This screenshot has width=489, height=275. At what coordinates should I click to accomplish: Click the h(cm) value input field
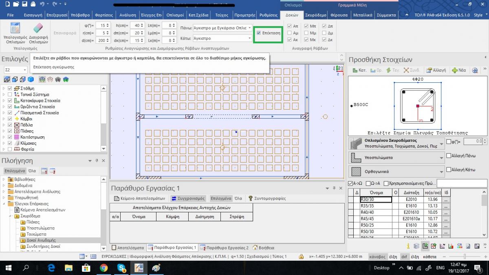pos(137,26)
